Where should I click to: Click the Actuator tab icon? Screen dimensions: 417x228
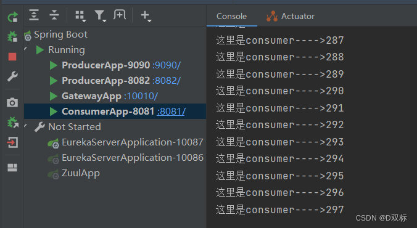click(x=272, y=16)
